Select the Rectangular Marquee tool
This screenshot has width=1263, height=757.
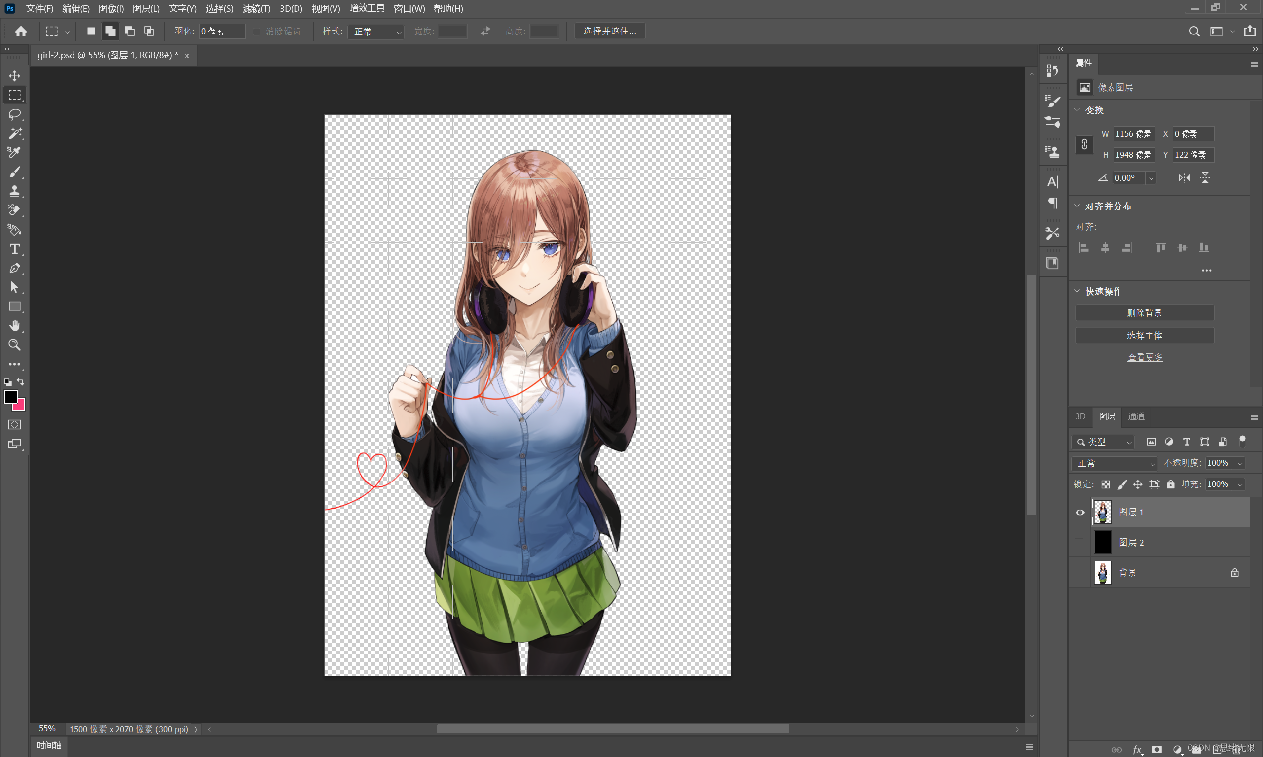(14, 95)
